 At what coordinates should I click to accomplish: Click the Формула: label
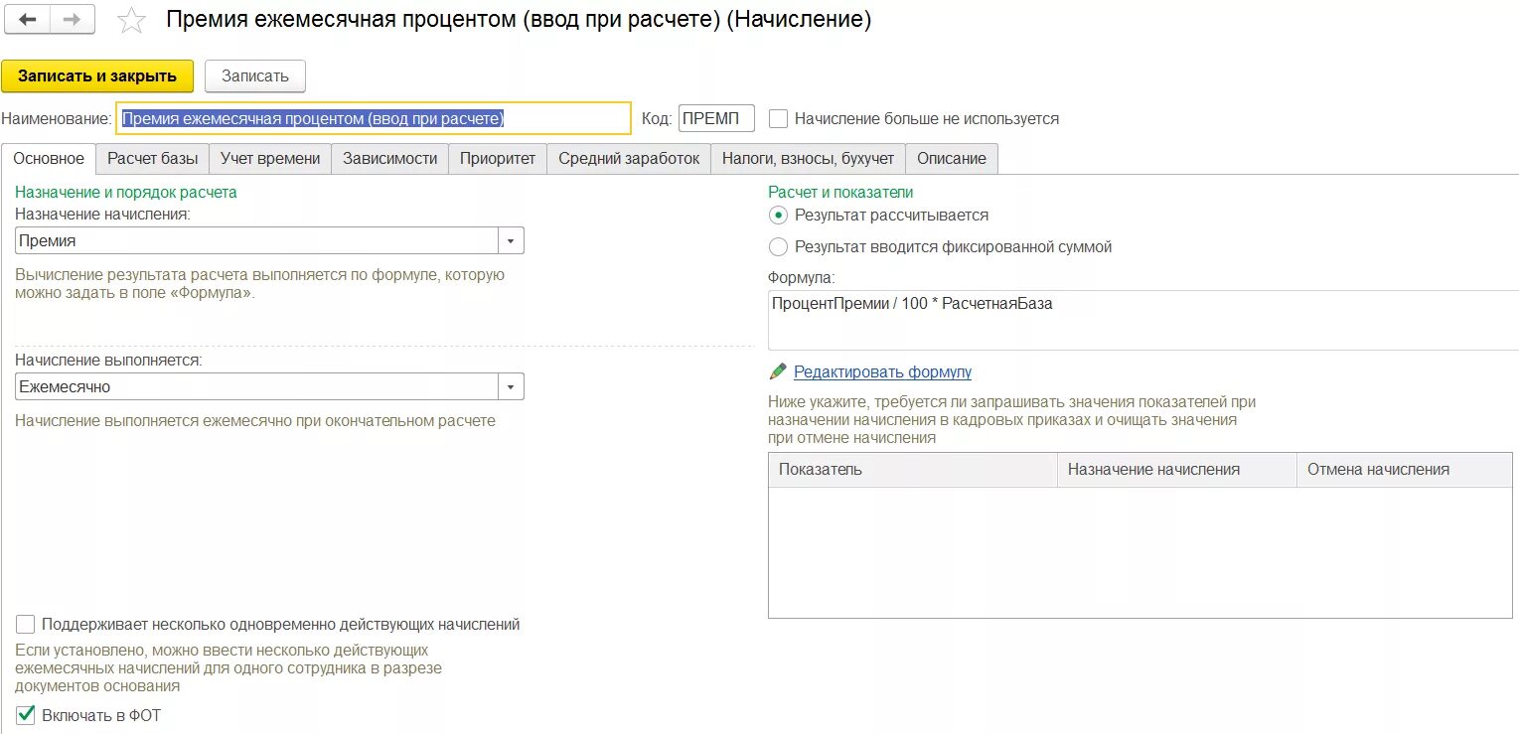802,277
